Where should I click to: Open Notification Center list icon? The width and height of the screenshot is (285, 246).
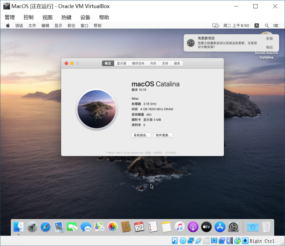pos(276,26)
